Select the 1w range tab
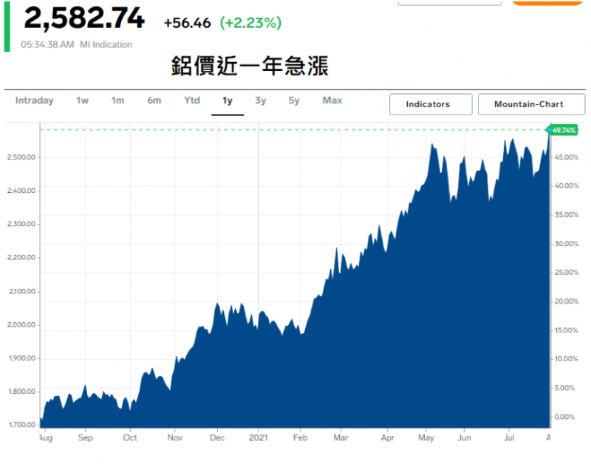591x464 pixels. coord(82,100)
